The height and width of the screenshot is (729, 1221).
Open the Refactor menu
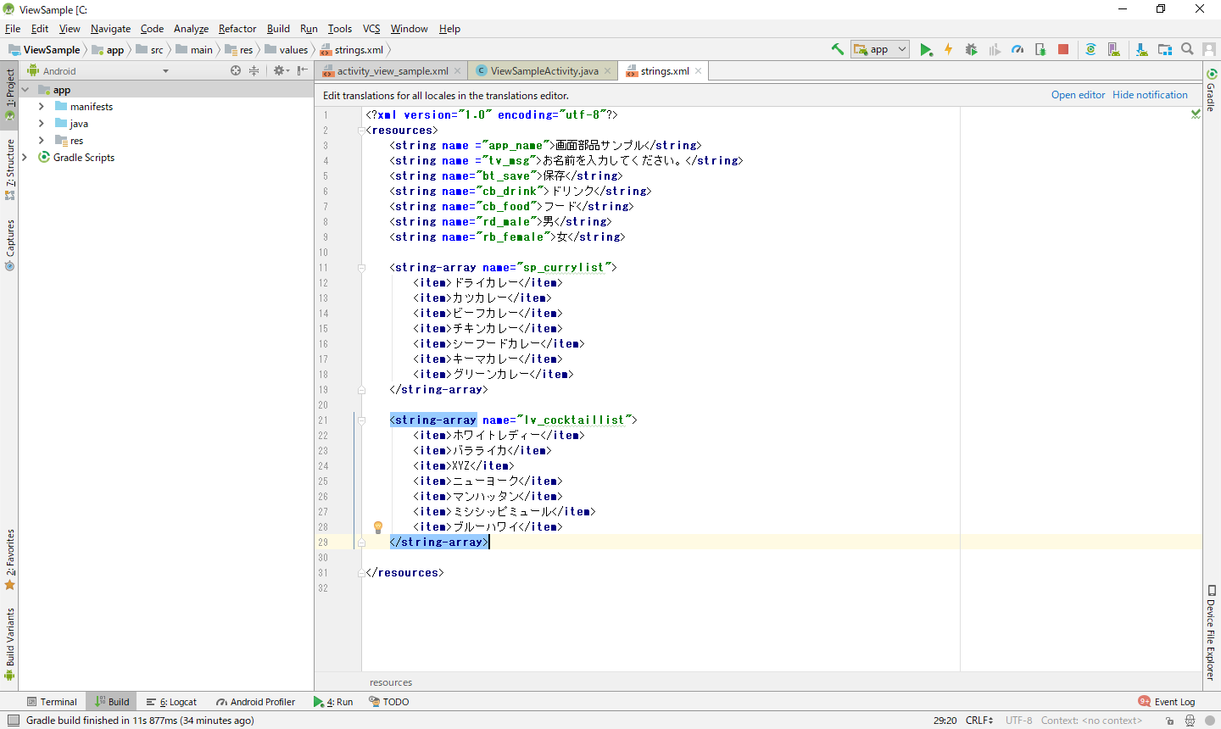click(237, 29)
